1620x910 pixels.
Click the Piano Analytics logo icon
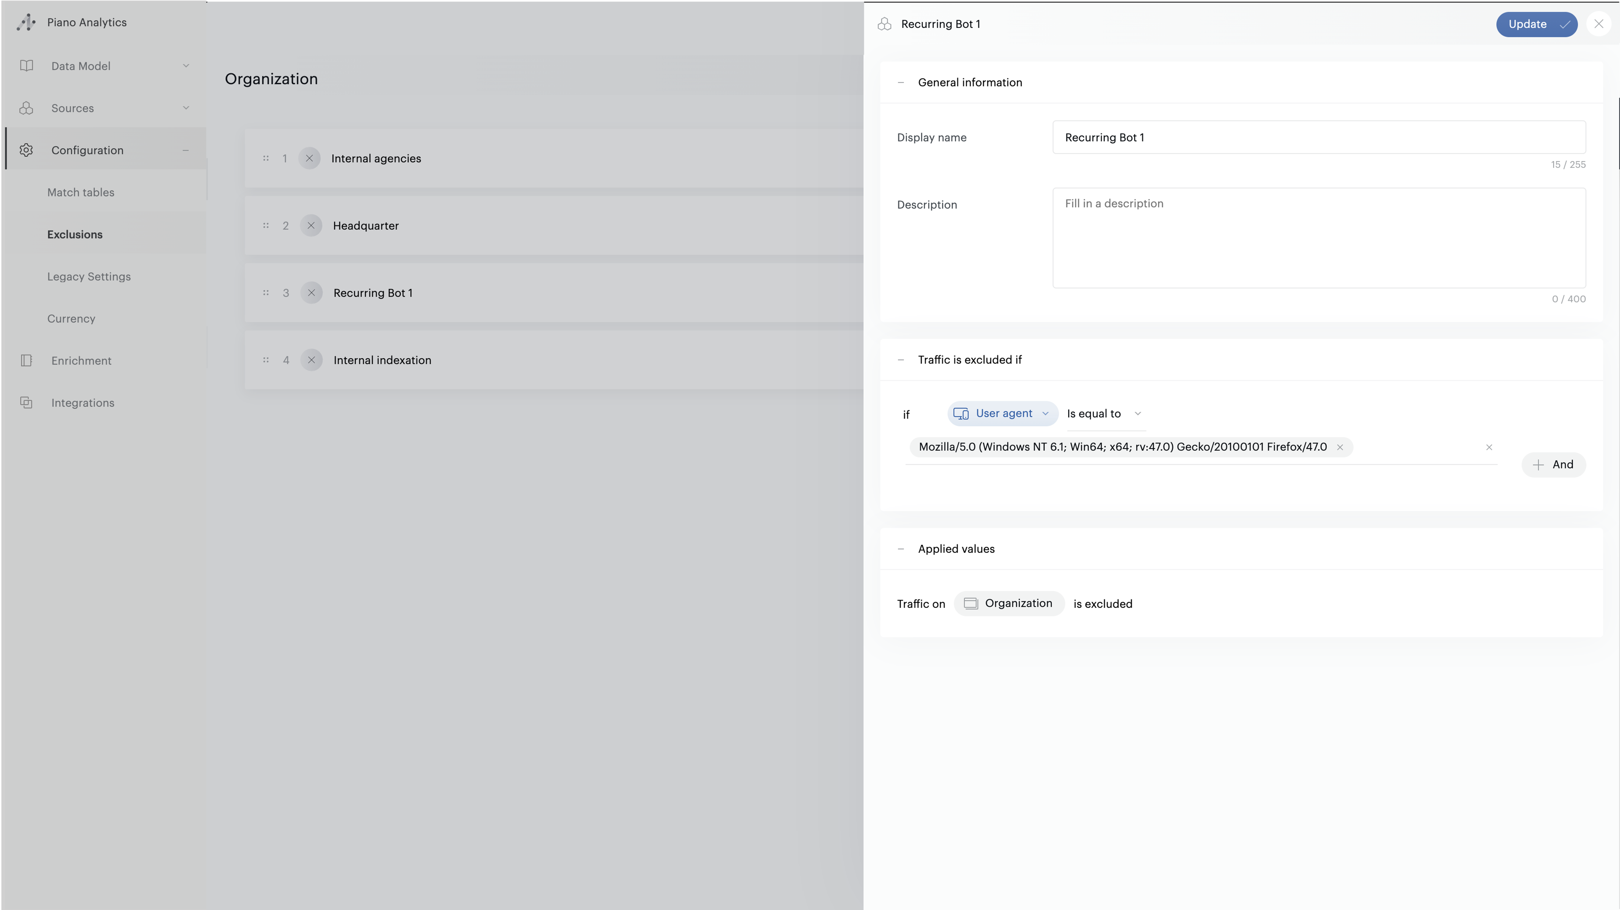26,23
